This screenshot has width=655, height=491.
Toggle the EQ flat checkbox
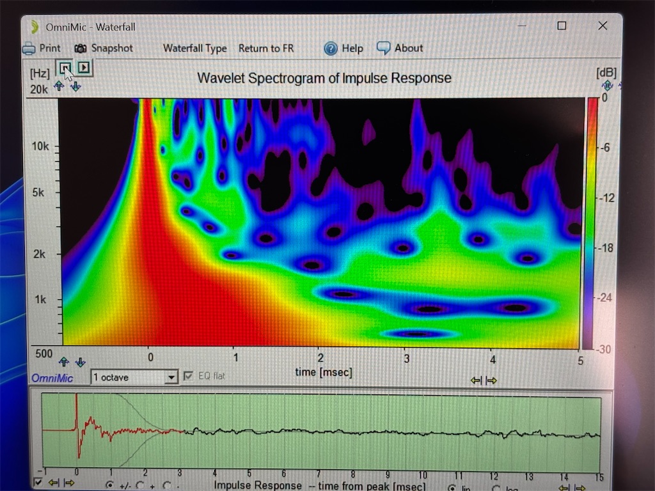[x=189, y=376]
